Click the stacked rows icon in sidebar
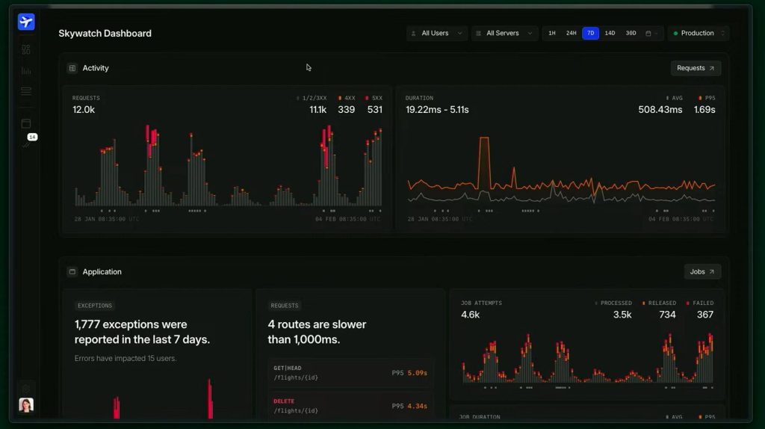 (x=26, y=91)
